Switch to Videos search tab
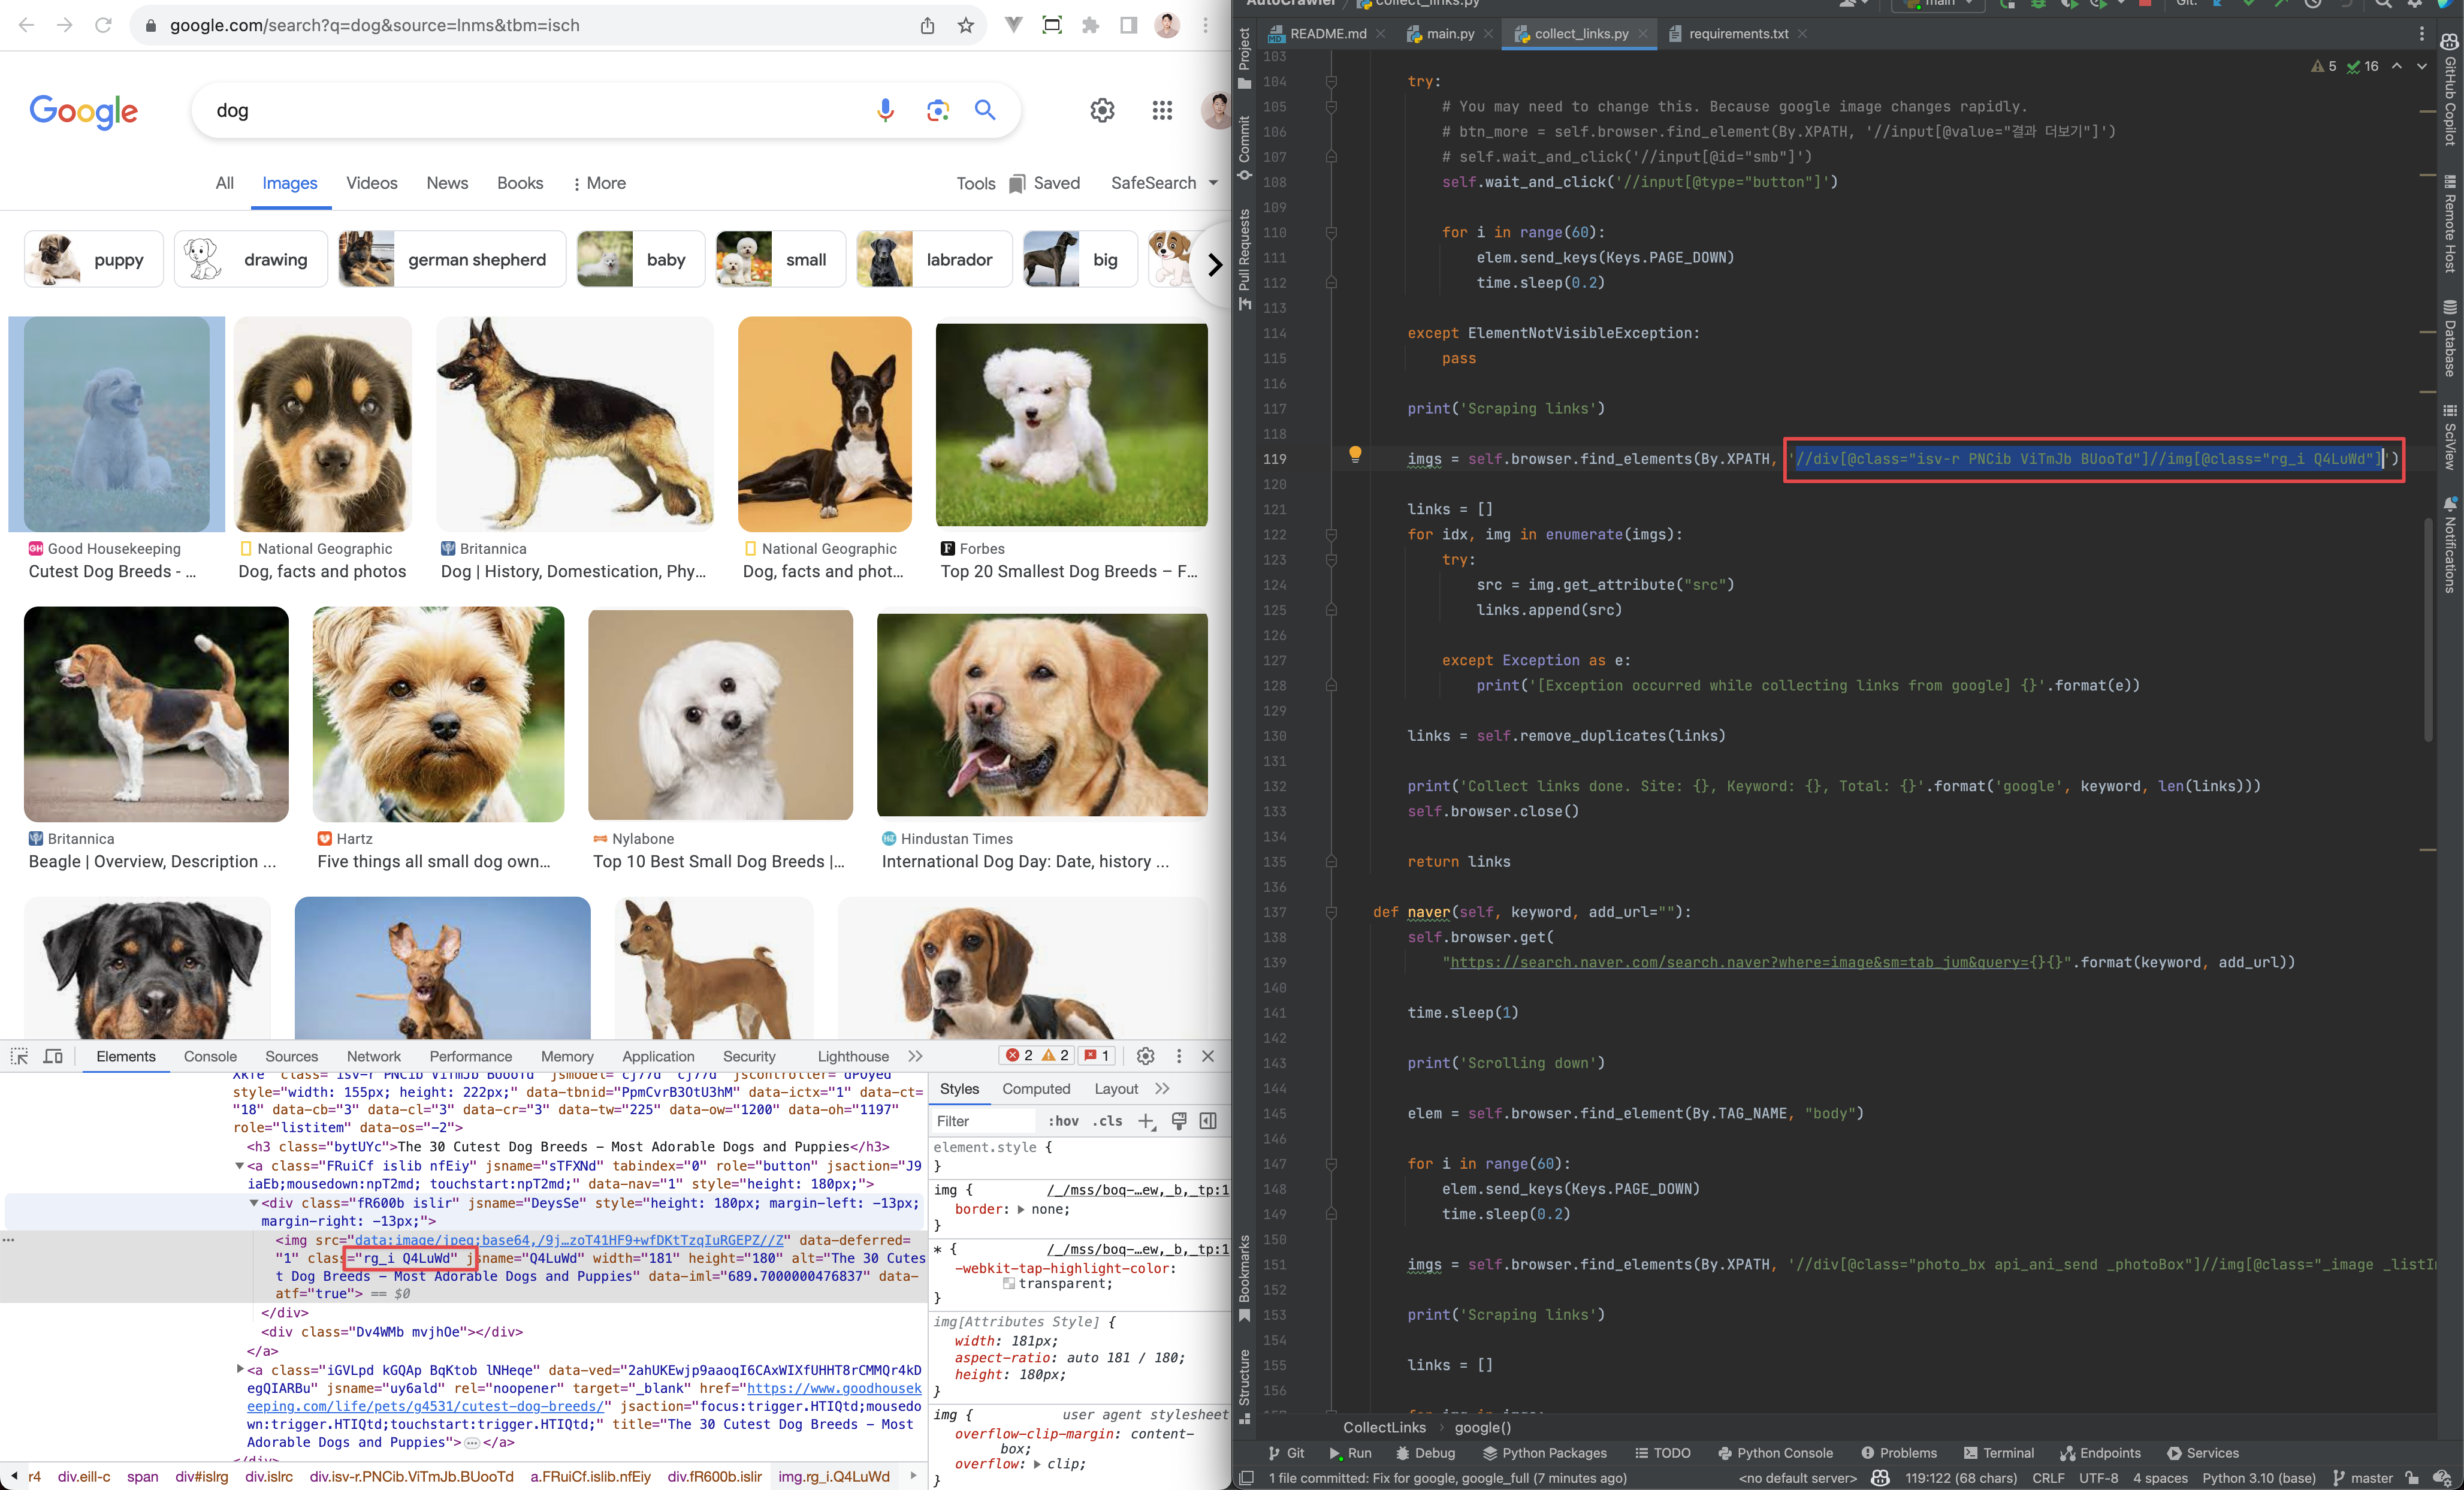This screenshot has width=2464, height=1490. (x=372, y=183)
